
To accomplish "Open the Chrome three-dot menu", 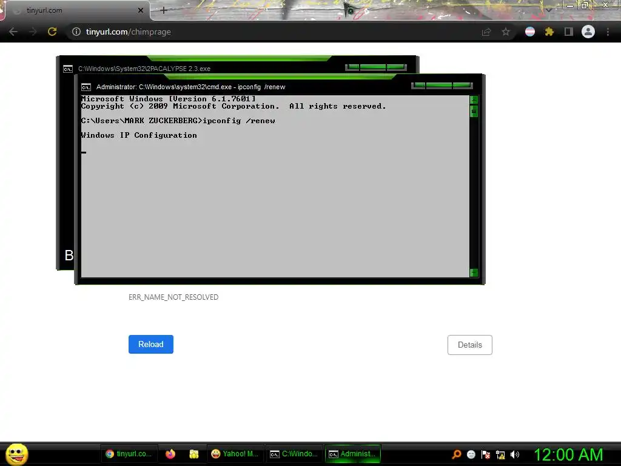I will coord(608,32).
